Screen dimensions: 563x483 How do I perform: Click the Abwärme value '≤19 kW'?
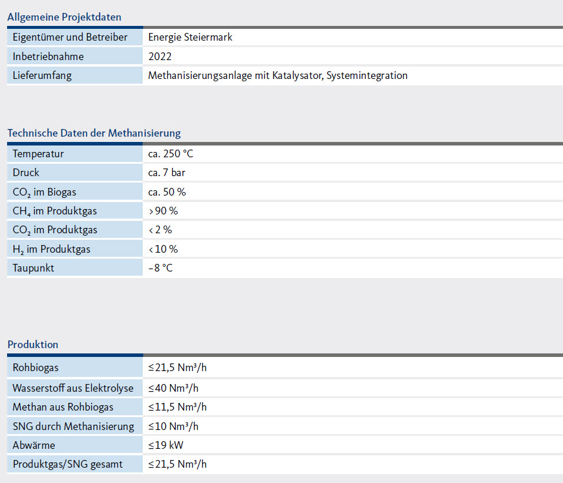click(167, 445)
